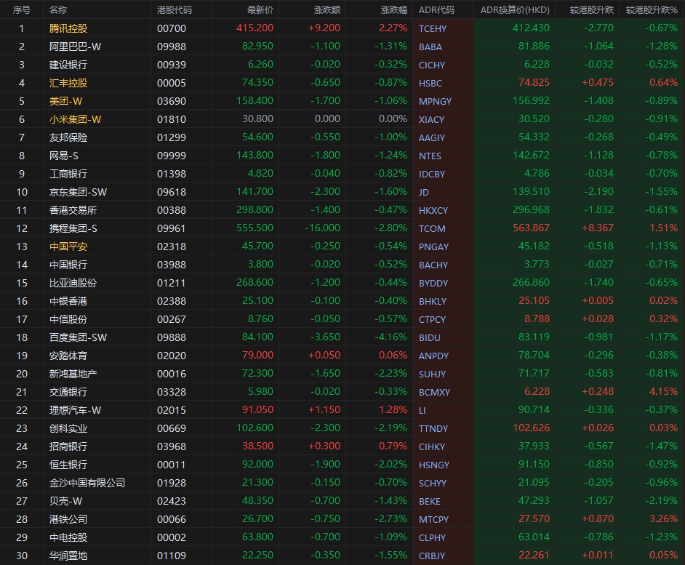
Task: Sort by the 涨跌额 column header
Action: [327, 9]
